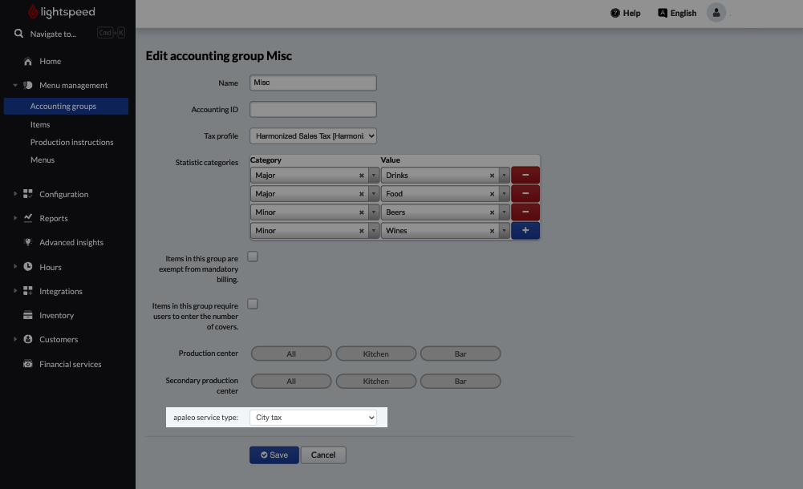Open the Tax profile dropdown
The width and height of the screenshot is (803, 489).
coord(313,136)
